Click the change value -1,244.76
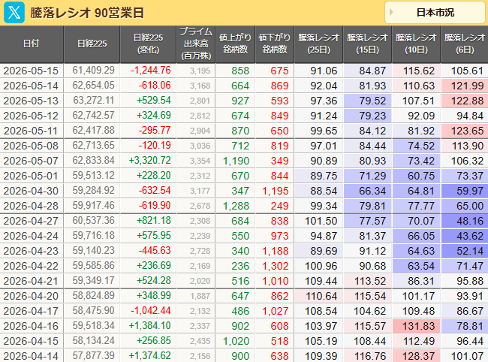The image size is (488, 362). [151, 70]
